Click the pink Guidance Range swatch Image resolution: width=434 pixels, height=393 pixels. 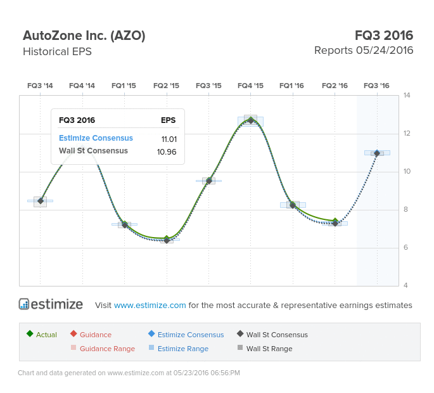coord(73,347)
